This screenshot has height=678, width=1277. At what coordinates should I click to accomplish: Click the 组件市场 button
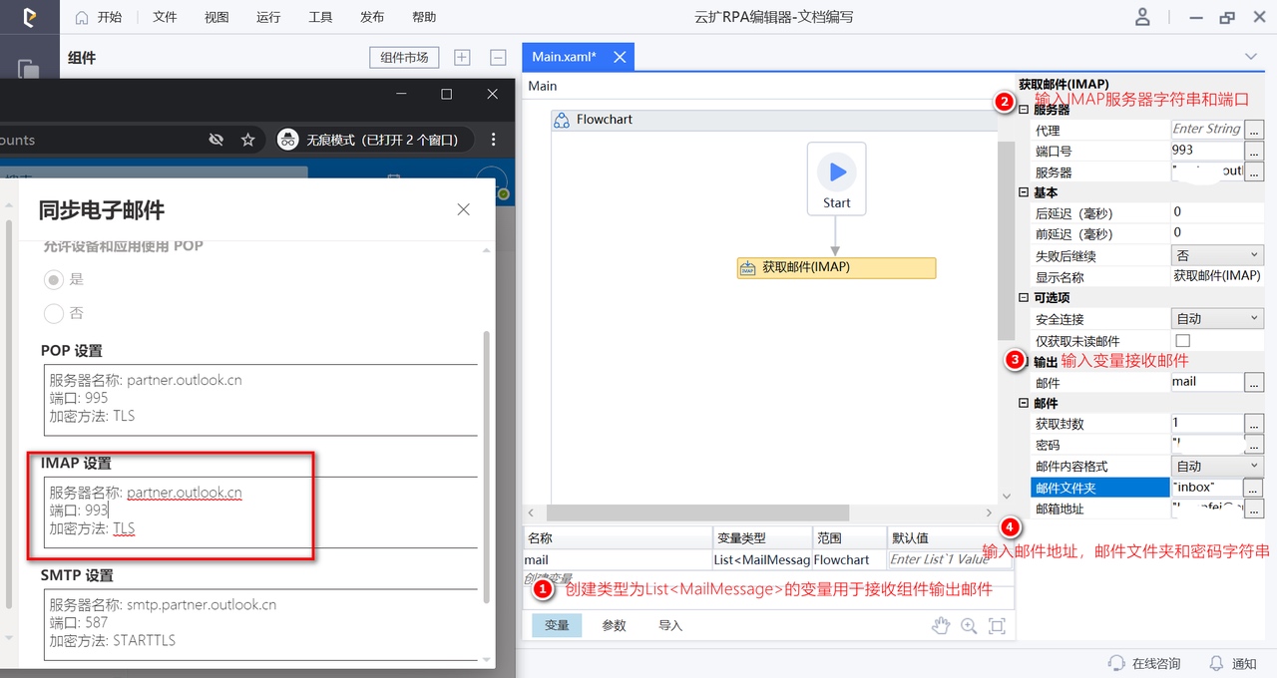coord(404,58)
